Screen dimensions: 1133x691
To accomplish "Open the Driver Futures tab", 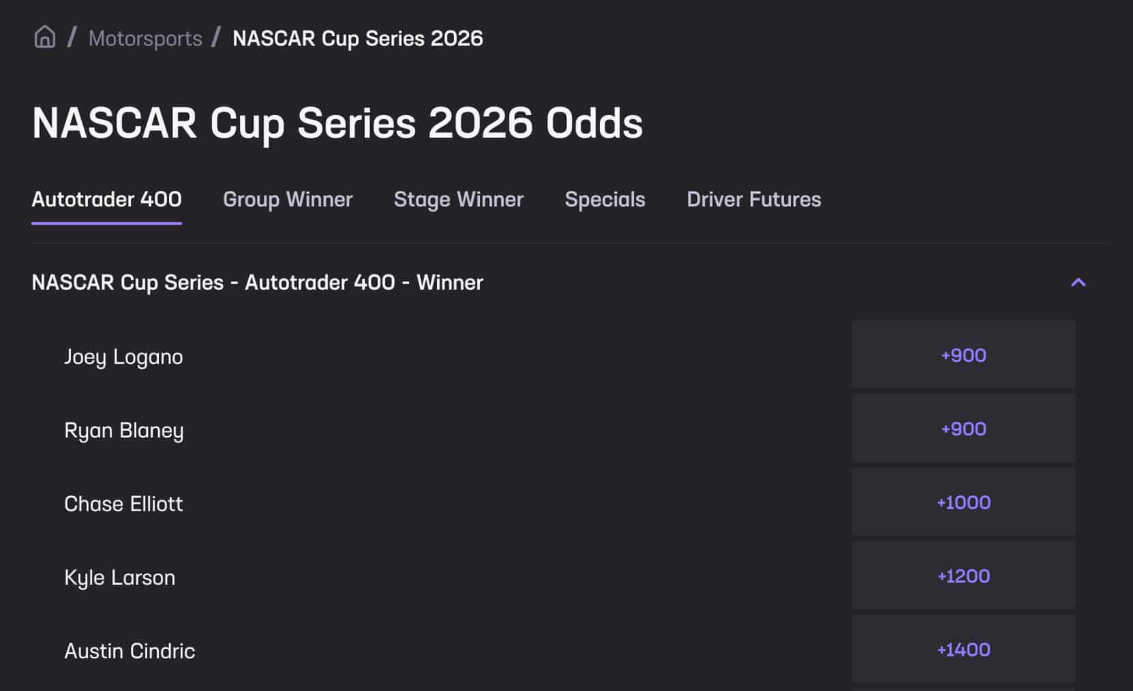I will [x=753, y=199].
